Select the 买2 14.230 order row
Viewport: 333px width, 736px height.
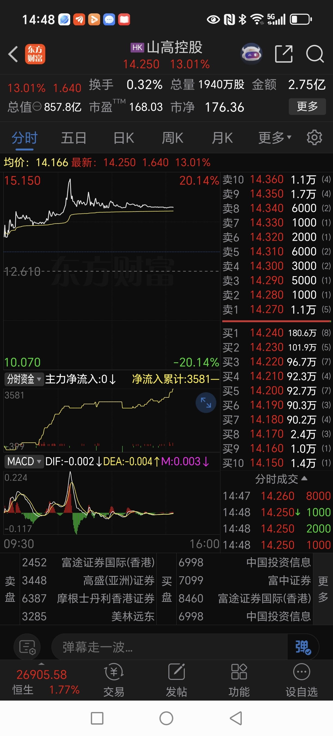[x=277, y=348]
